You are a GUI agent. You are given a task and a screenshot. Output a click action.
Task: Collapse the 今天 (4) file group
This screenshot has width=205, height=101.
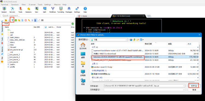coord(198,47)
